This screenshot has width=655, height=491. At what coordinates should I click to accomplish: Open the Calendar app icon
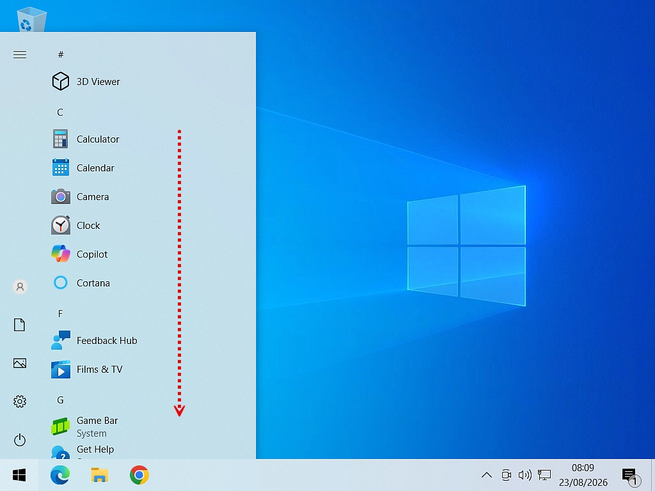point(61,168)
